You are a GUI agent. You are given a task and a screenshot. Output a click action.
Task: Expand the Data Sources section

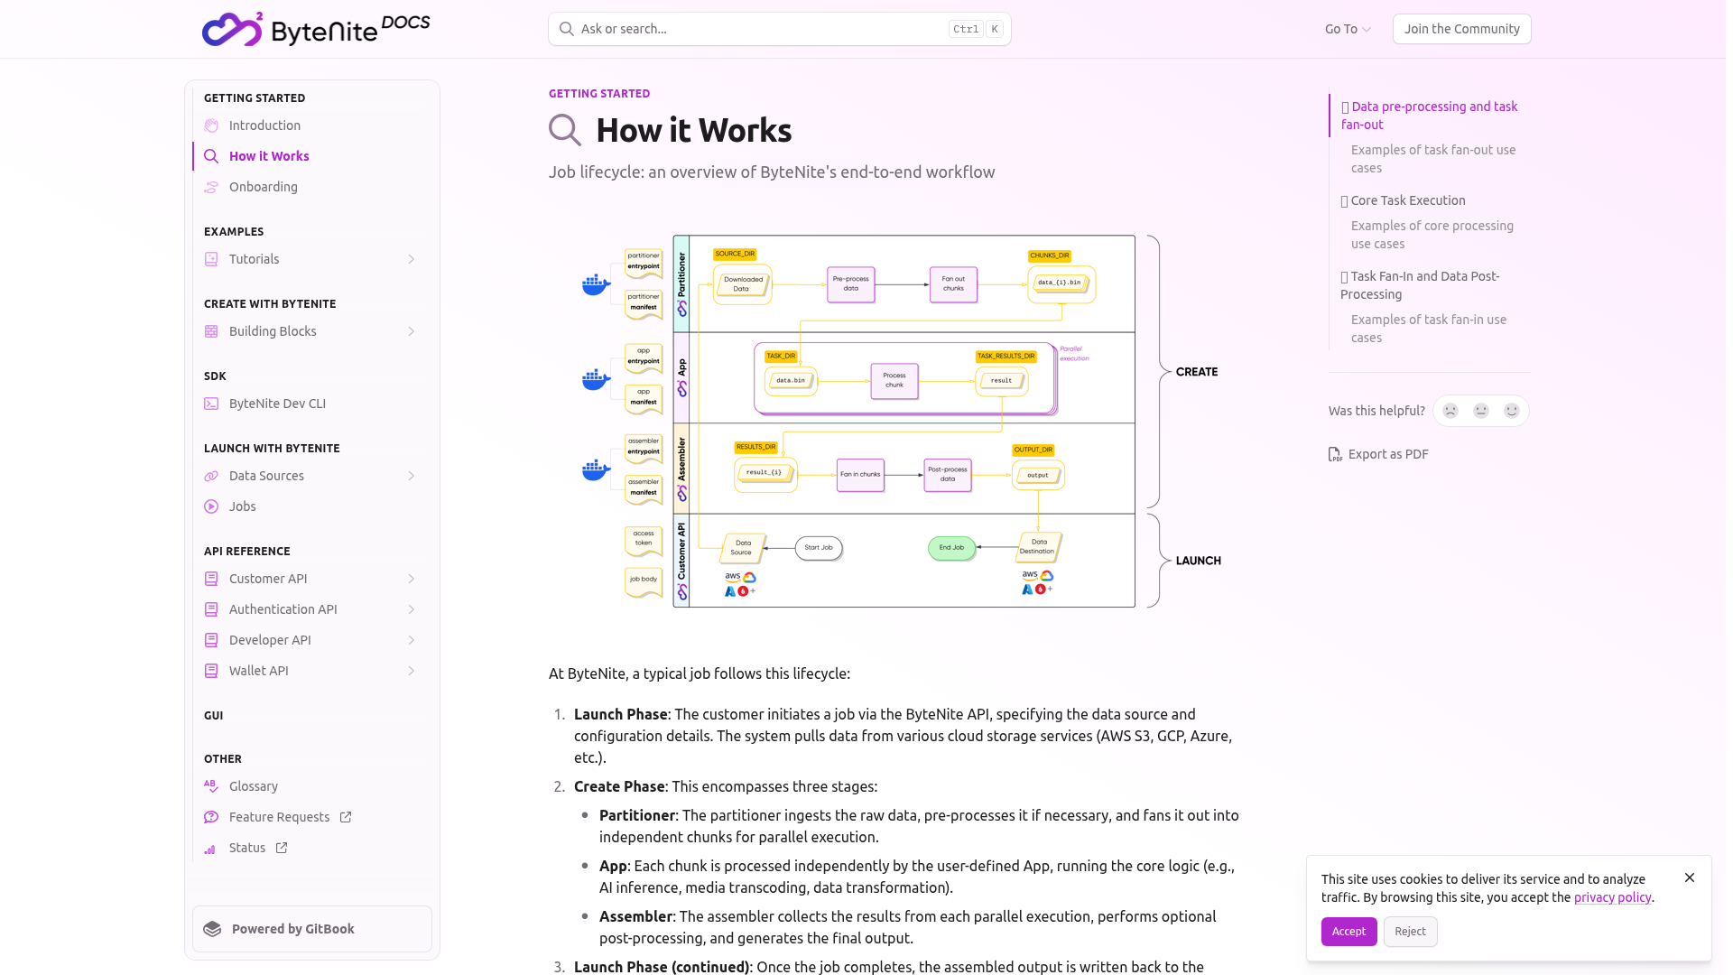(412, 476)
